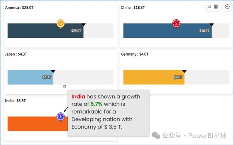Click the black target marker on America bar
Image resolution: width=234 pixels, height=145 pixels.
coord(83,25)
